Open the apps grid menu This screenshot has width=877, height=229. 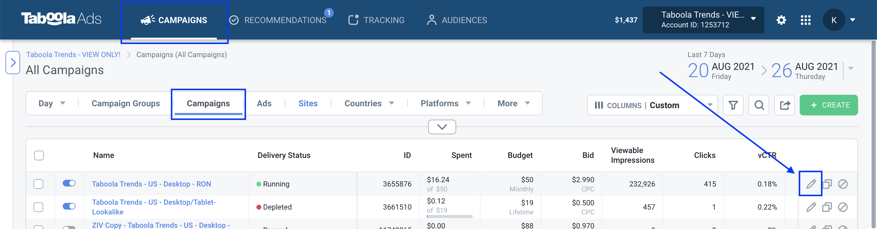[805, 20]
